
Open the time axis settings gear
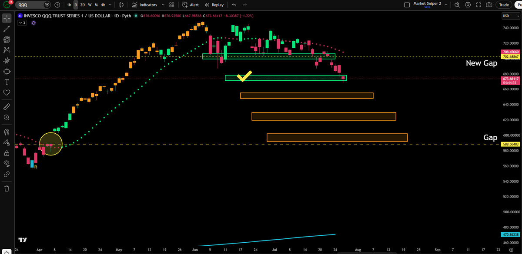[x=511, y=251]
